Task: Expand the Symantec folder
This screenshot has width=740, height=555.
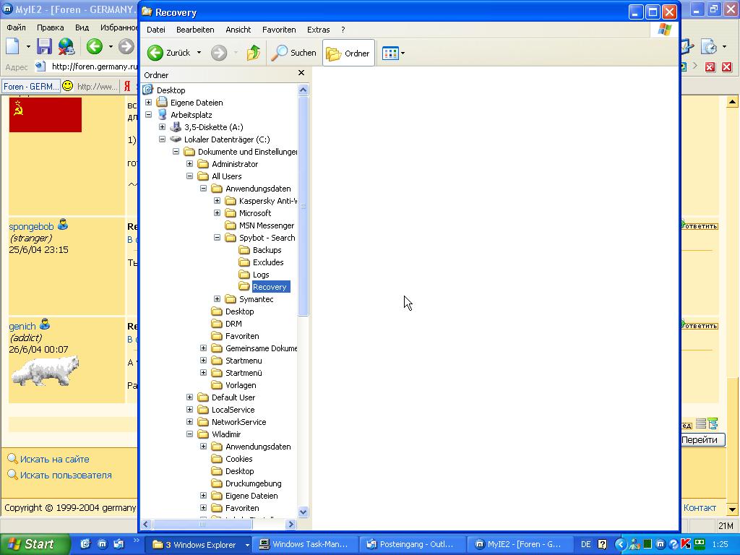Action: pos(217,298)
